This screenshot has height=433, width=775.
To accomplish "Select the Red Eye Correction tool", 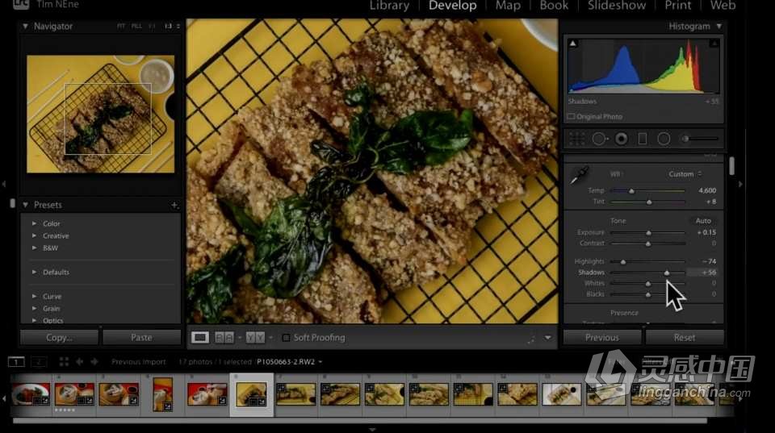I will [622, 139].
